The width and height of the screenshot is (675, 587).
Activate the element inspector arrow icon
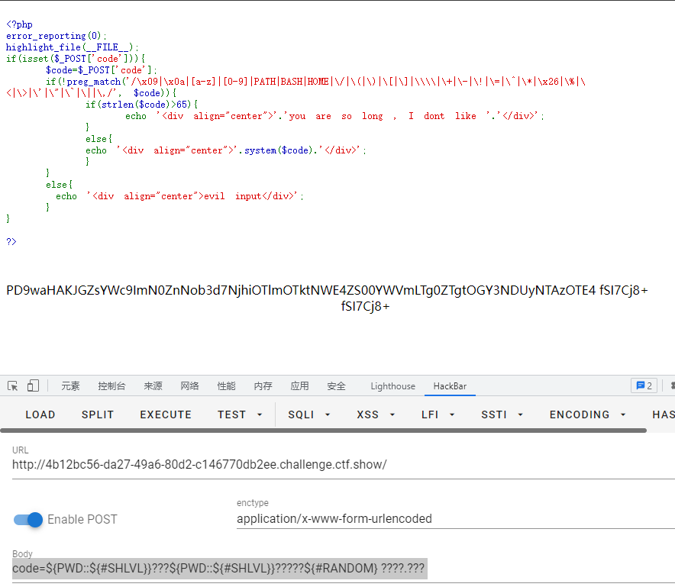12,385
